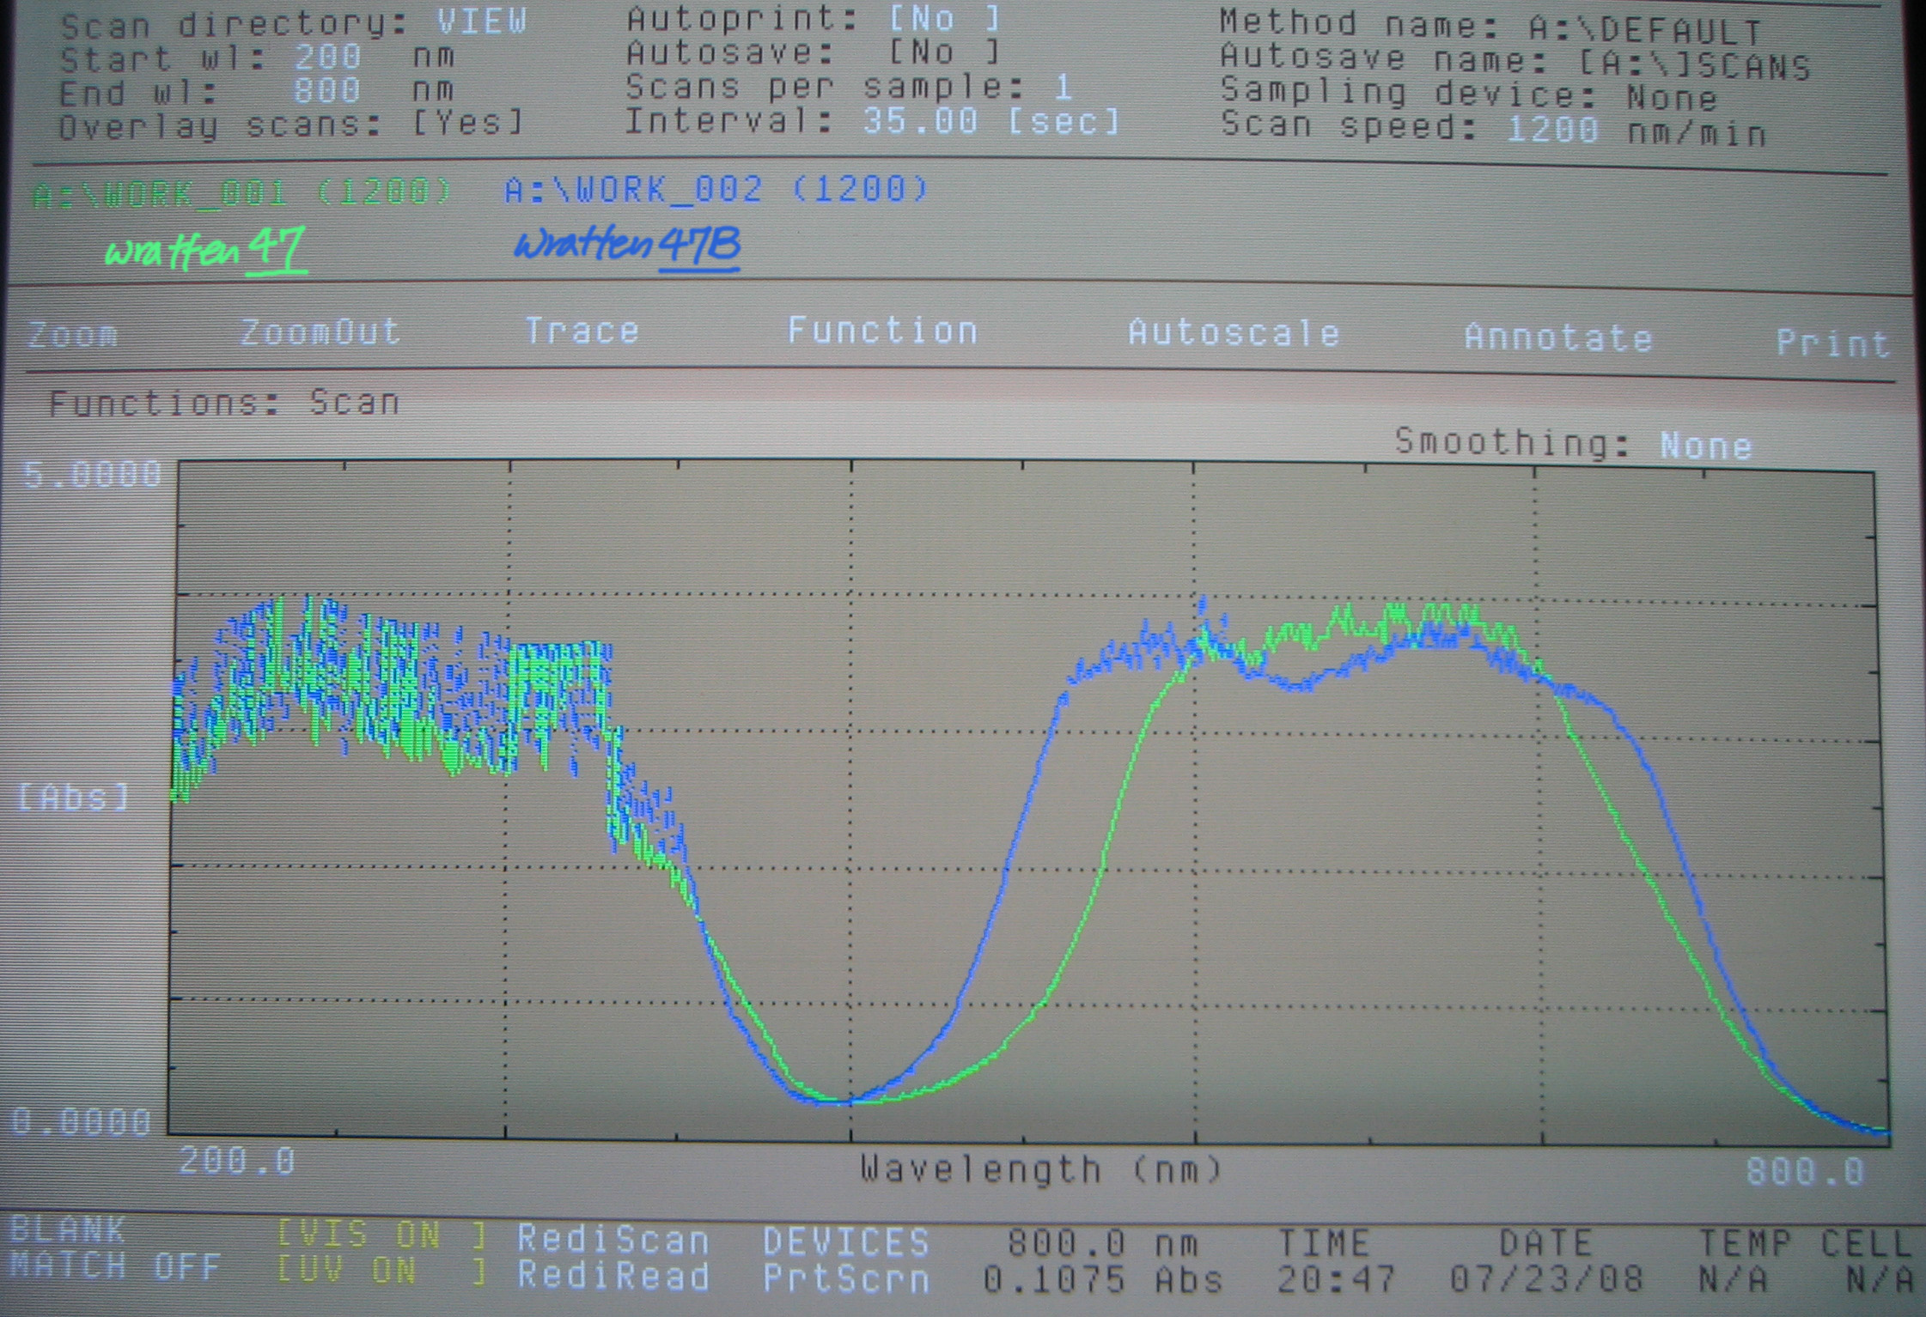Select the Zoom menu item
The height and width of the screenshot is (1317, 1926).
(72, 335)
